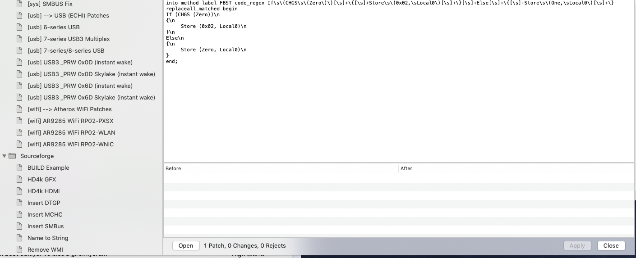Image resolution: width=636 pixels, height=258 pixels.
Task: Collapse the Sourceforge folder disclosure triangle
Action: 5,156
